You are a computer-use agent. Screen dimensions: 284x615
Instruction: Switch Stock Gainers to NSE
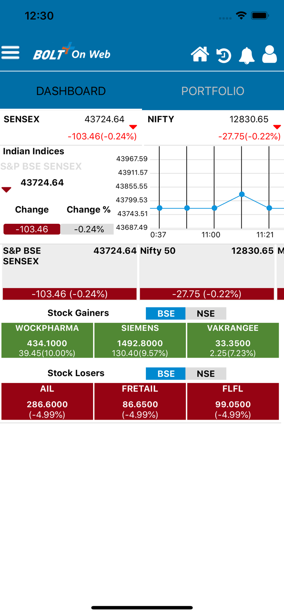click(x=206, y=313)
